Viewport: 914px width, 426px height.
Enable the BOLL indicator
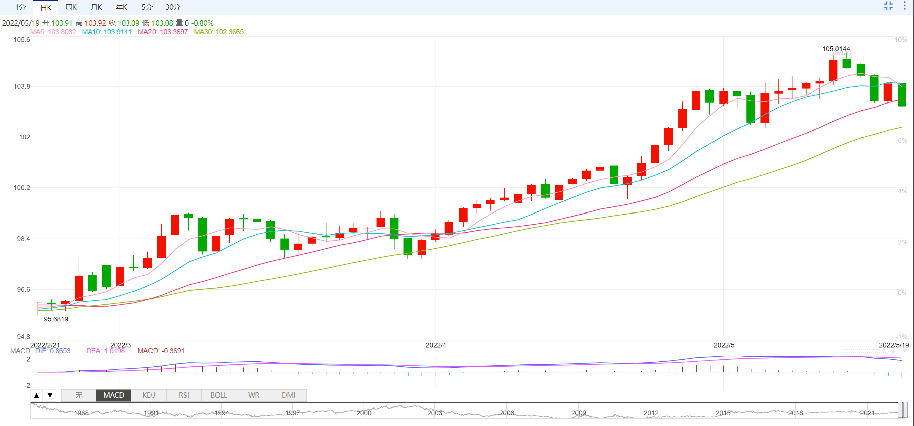tap(219, 395)
